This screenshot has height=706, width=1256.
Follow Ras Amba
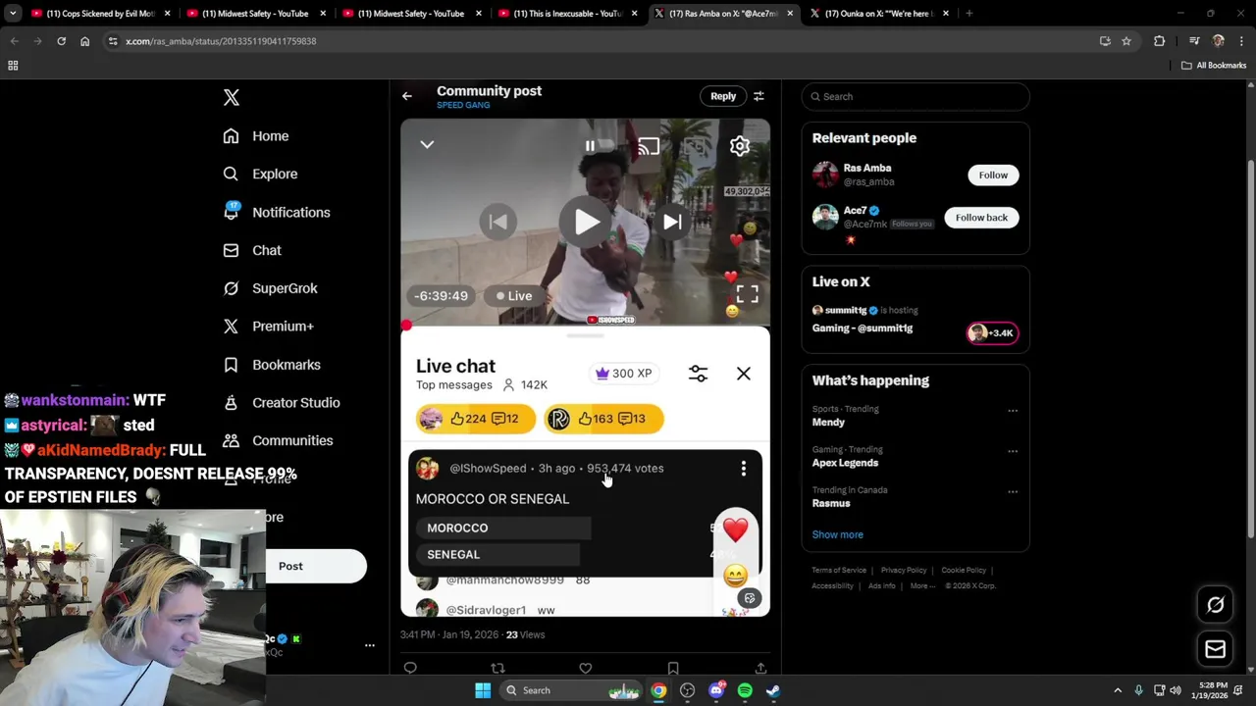click(x=993, y=175)
